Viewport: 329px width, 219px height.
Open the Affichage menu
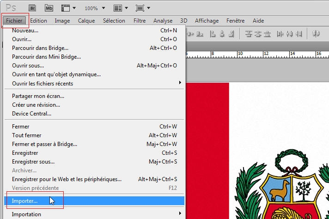[207, 20]
